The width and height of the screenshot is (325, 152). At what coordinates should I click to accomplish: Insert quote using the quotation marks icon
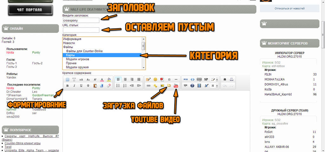coord(185,79)
